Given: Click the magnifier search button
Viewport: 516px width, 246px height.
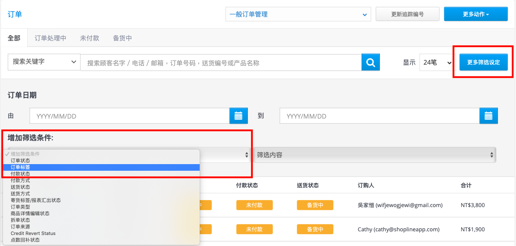Looking at the screenshot, I should pos(370,62).
